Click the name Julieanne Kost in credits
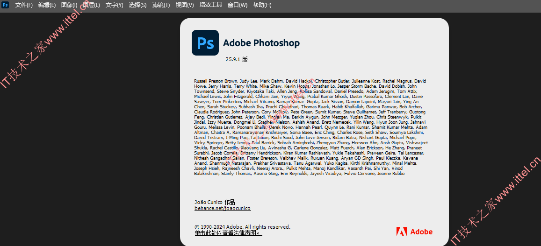Screen dimensions: 541x246 click(x=366, y=81)
